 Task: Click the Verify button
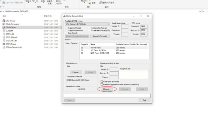click(142, 89)
